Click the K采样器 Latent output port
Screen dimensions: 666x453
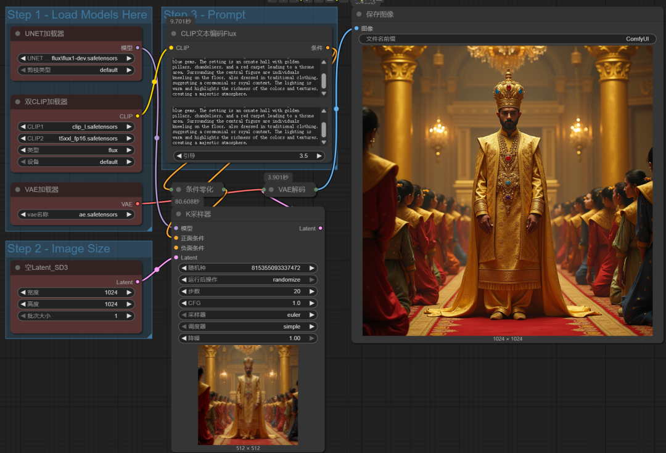[x=320, y=229]
